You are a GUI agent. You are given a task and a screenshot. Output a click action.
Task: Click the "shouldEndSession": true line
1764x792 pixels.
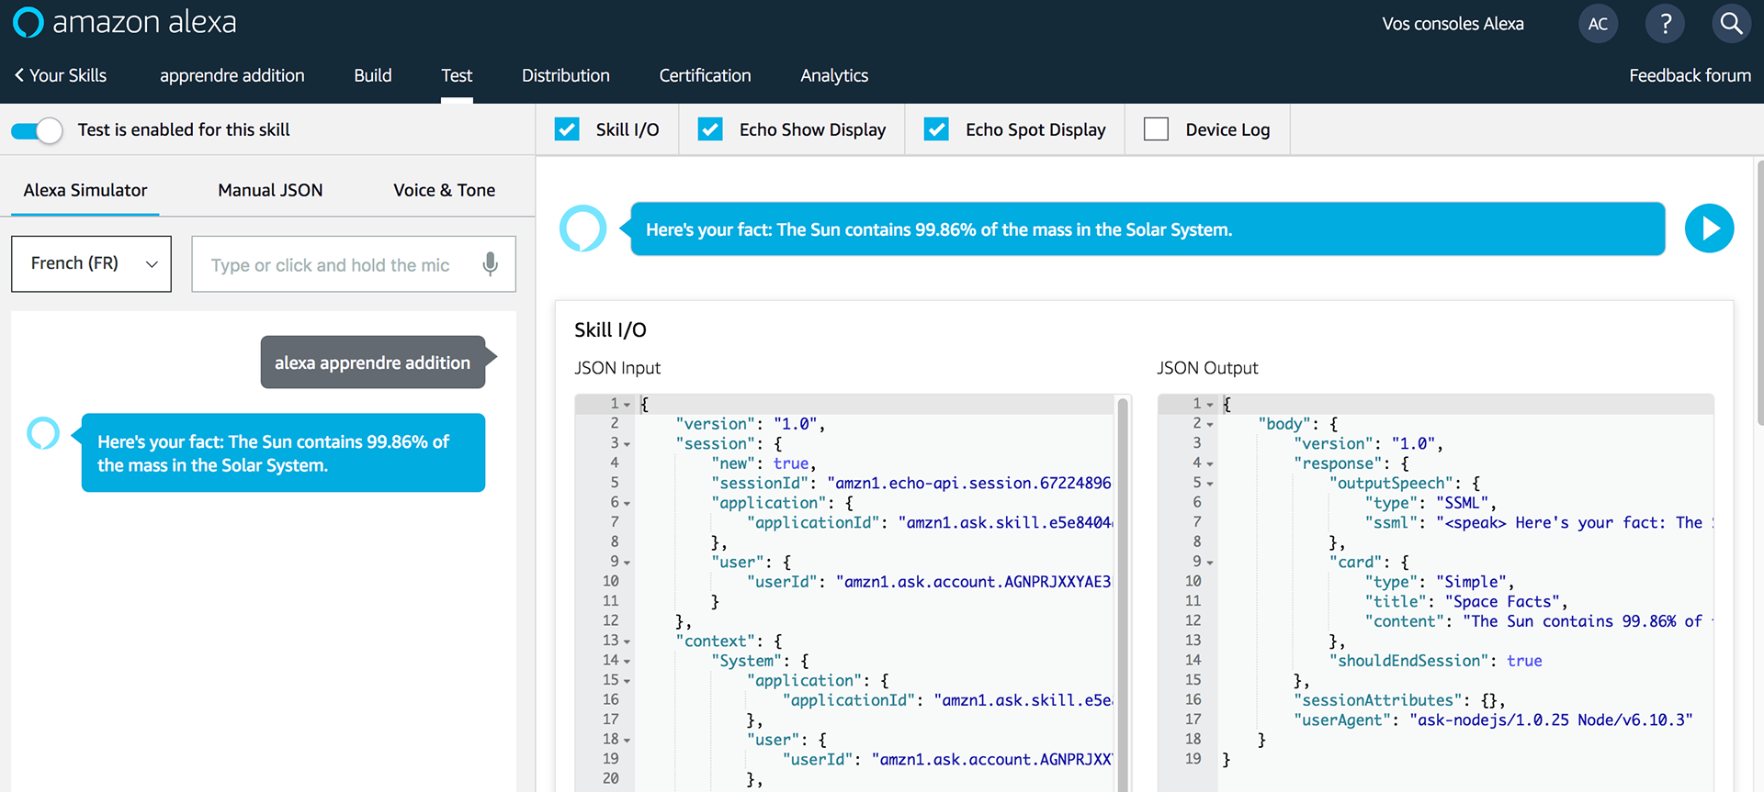1435,661
